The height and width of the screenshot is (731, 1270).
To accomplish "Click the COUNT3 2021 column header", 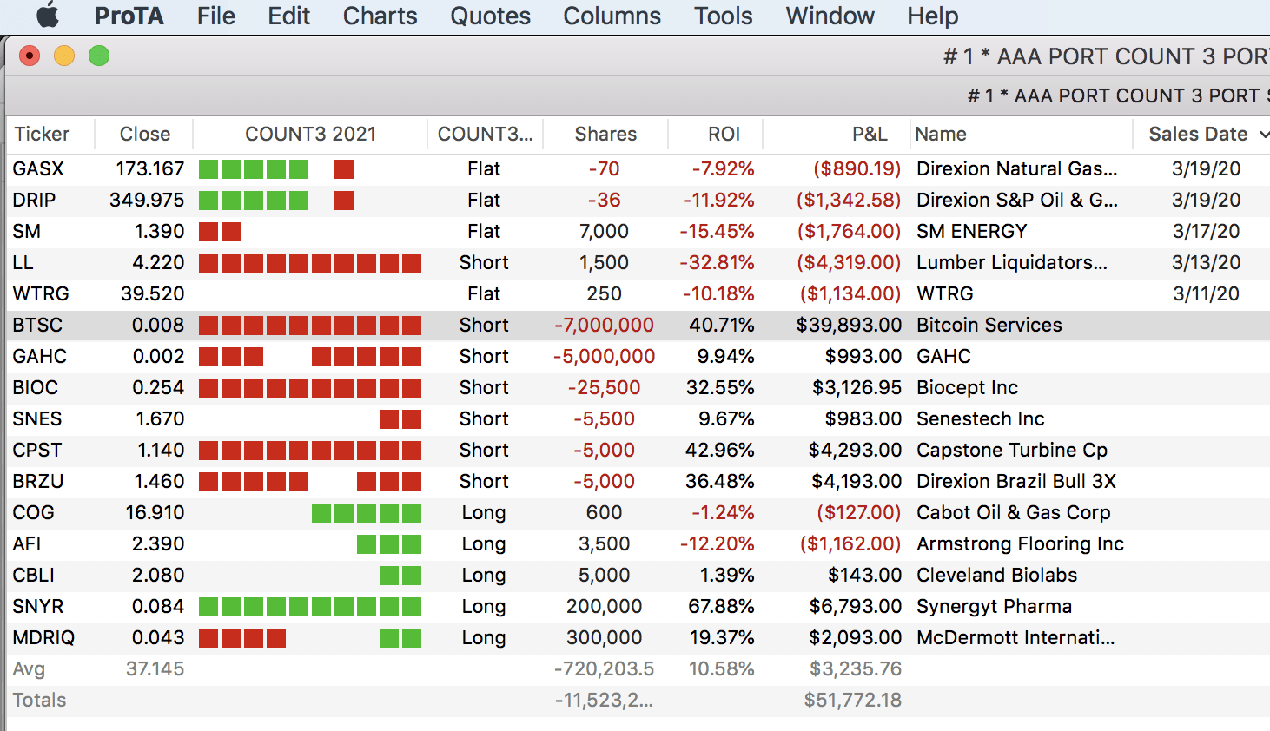I will click(x=310, y=135).
